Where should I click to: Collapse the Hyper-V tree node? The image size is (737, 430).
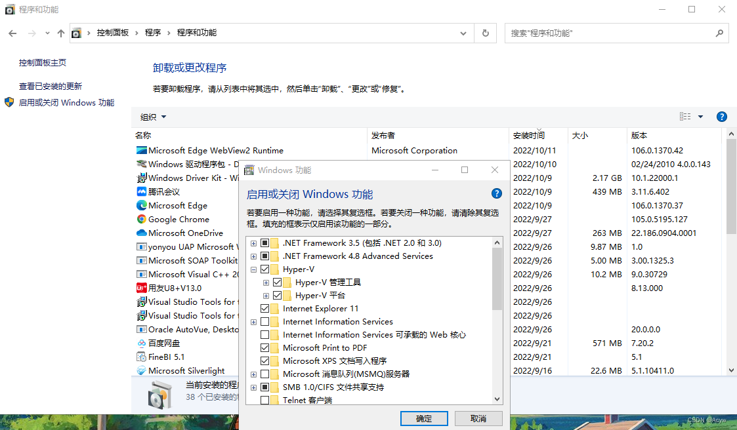(253, 269)
